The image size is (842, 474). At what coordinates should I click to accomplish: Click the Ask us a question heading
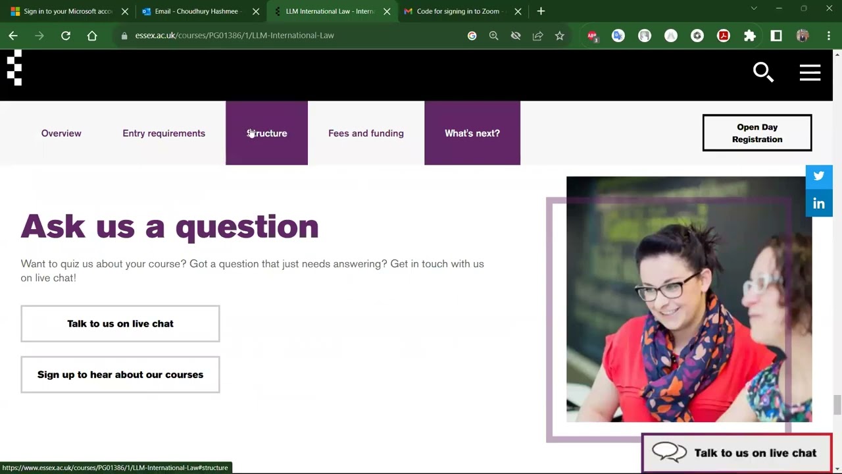[170, 226]
